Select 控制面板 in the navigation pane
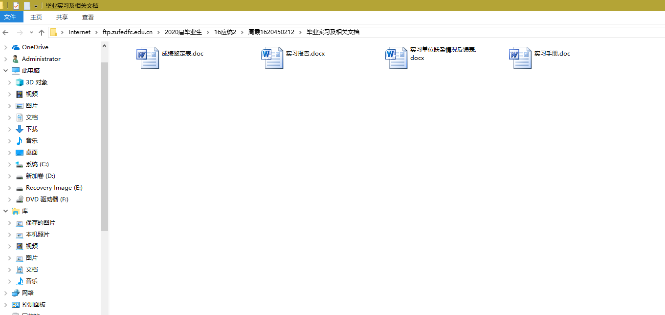665x315 pixels. pyautogui.click(x=35, y=305)
